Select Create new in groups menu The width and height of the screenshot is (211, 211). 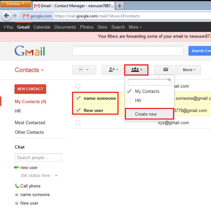pos(149,114)
